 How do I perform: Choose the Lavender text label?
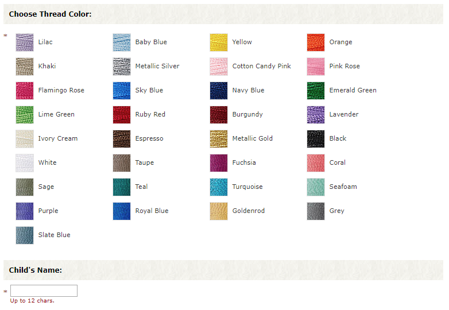(343, 114)
